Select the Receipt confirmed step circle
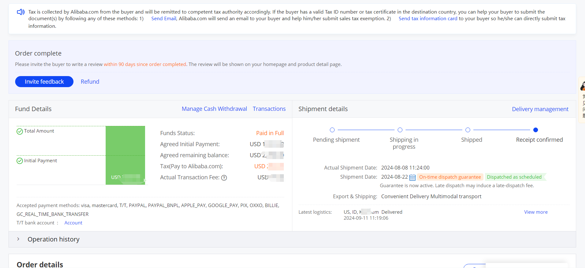The height and width of the screenshot is (268, 585). 535,130
